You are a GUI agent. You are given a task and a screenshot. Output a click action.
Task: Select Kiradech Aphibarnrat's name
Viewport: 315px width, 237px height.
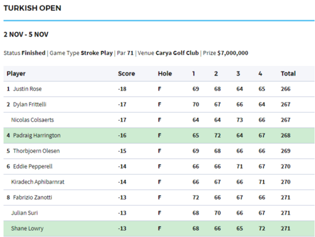pyautogui.click(x=38, y=182)
